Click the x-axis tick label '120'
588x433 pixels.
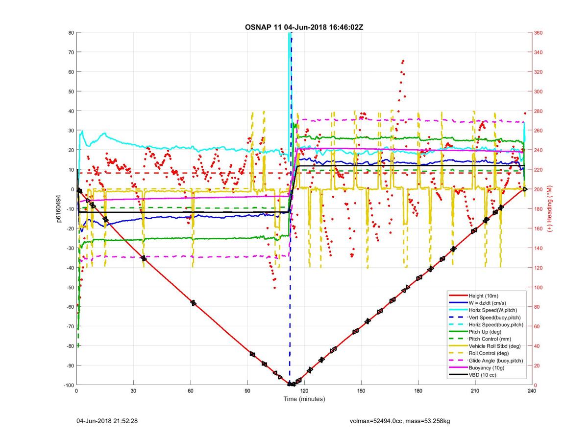coord(304,391)
